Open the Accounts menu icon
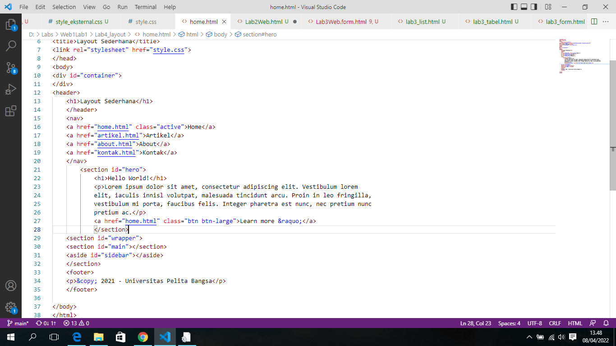Screen dimensions: 616x346 (x=11, y=285)
